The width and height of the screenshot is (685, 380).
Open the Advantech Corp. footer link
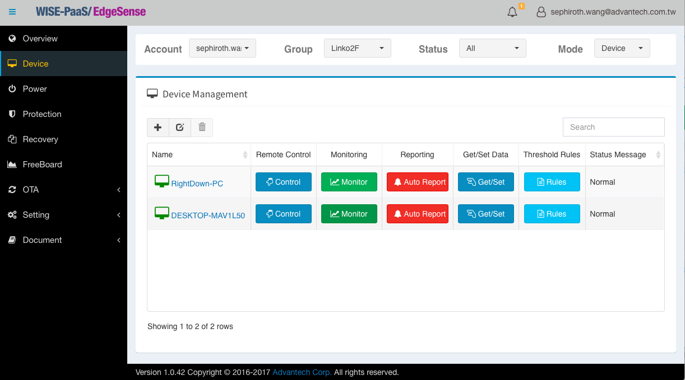[x=302, y=372]
